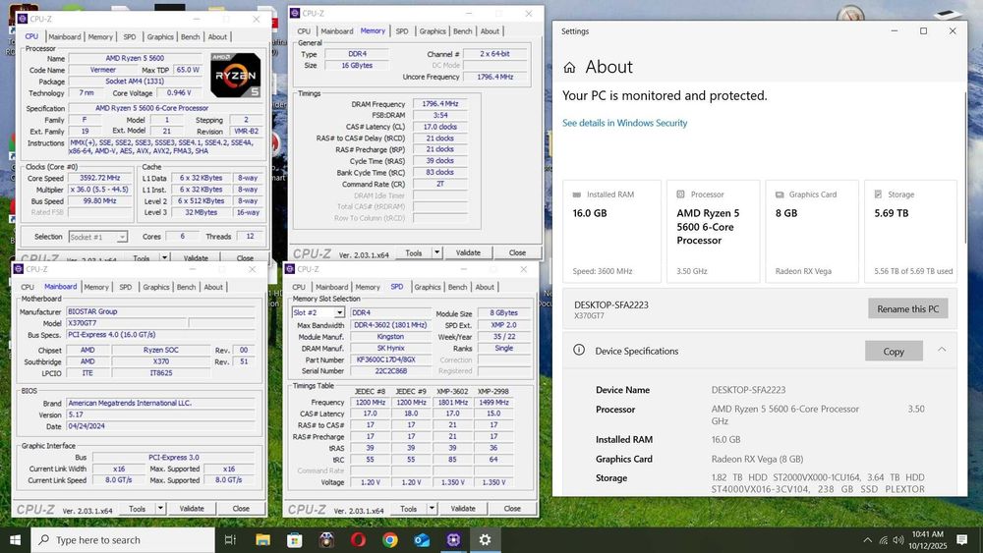Screen dimensions: 983x553
Task: Open Bench tab in the CPU window
Action: click(x=191, y=37)
